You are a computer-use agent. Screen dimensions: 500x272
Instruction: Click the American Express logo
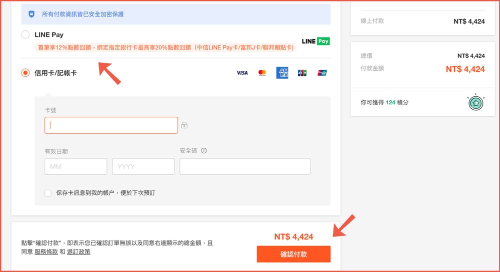(x=282, y=73)
